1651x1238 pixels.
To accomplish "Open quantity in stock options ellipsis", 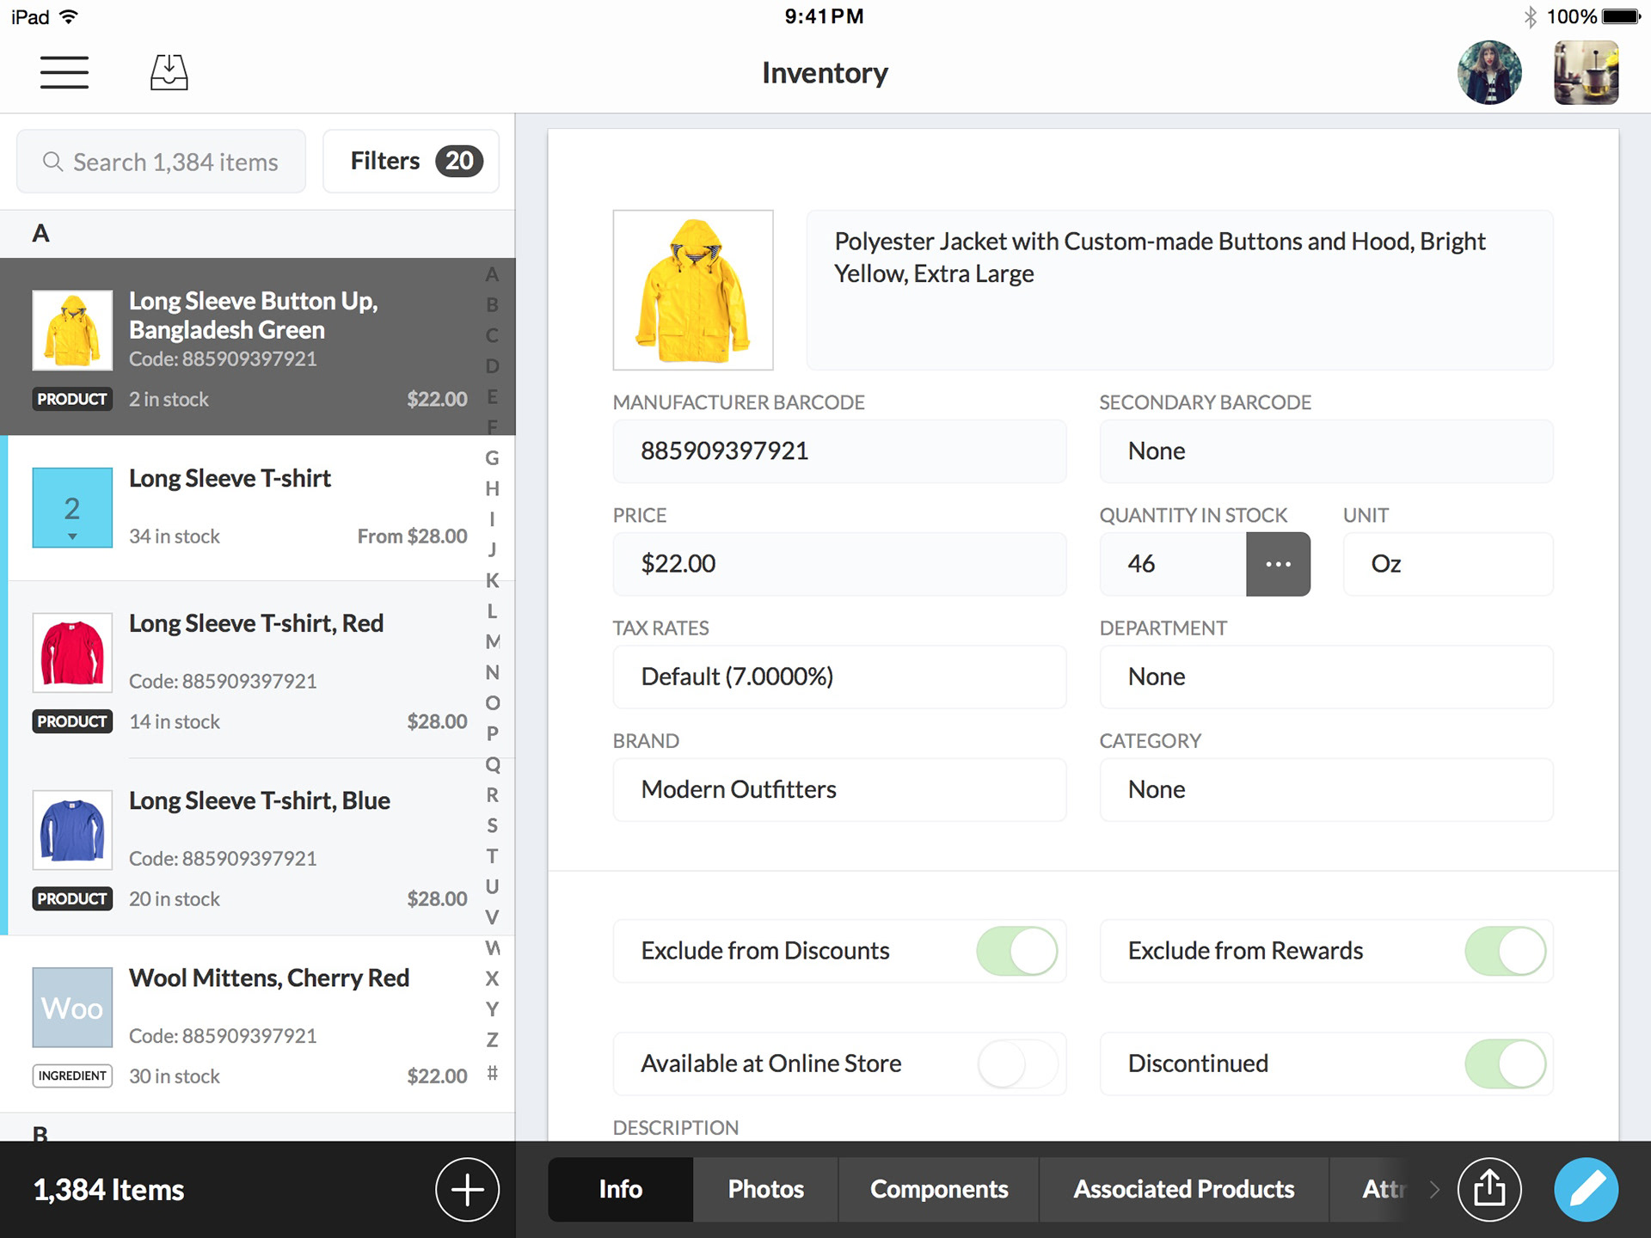I will coord(1278,564).
